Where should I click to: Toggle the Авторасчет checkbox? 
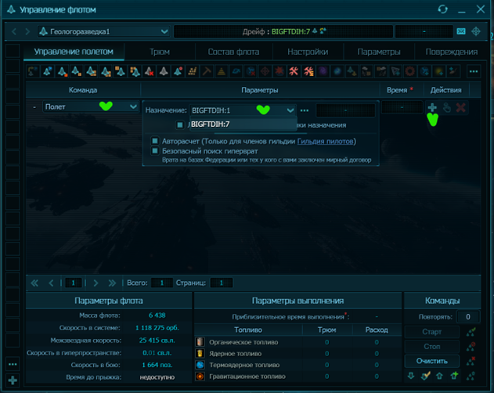click(x=155, y=141)
